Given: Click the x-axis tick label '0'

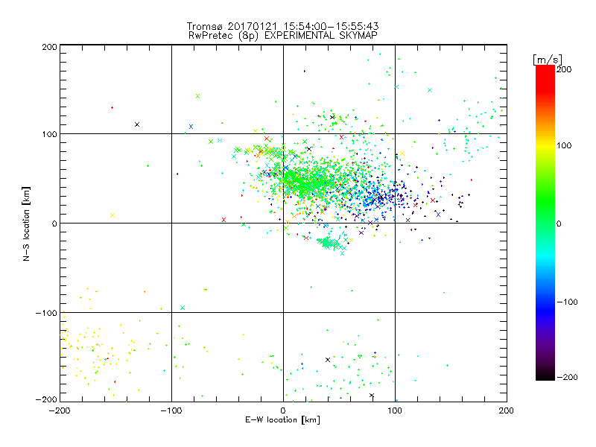Looking at the screenshot, I should pos(283,410).
